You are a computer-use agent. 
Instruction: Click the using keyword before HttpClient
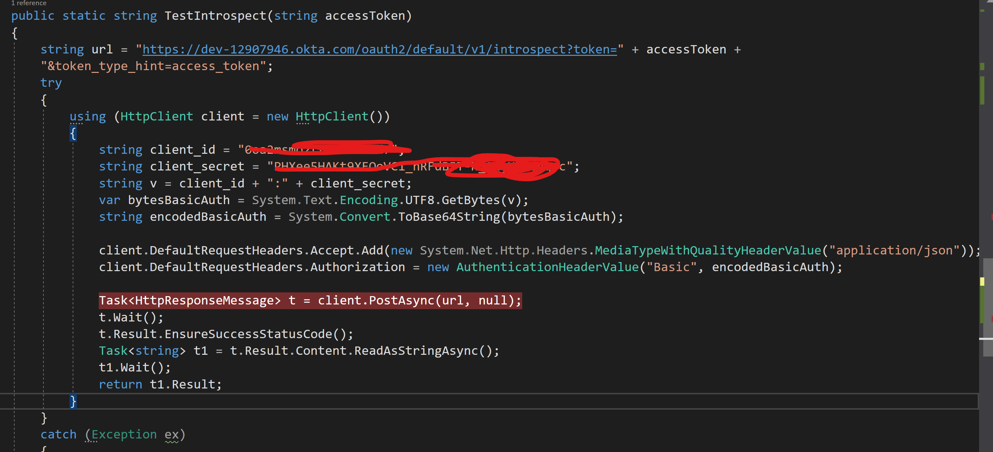(88, 116)
